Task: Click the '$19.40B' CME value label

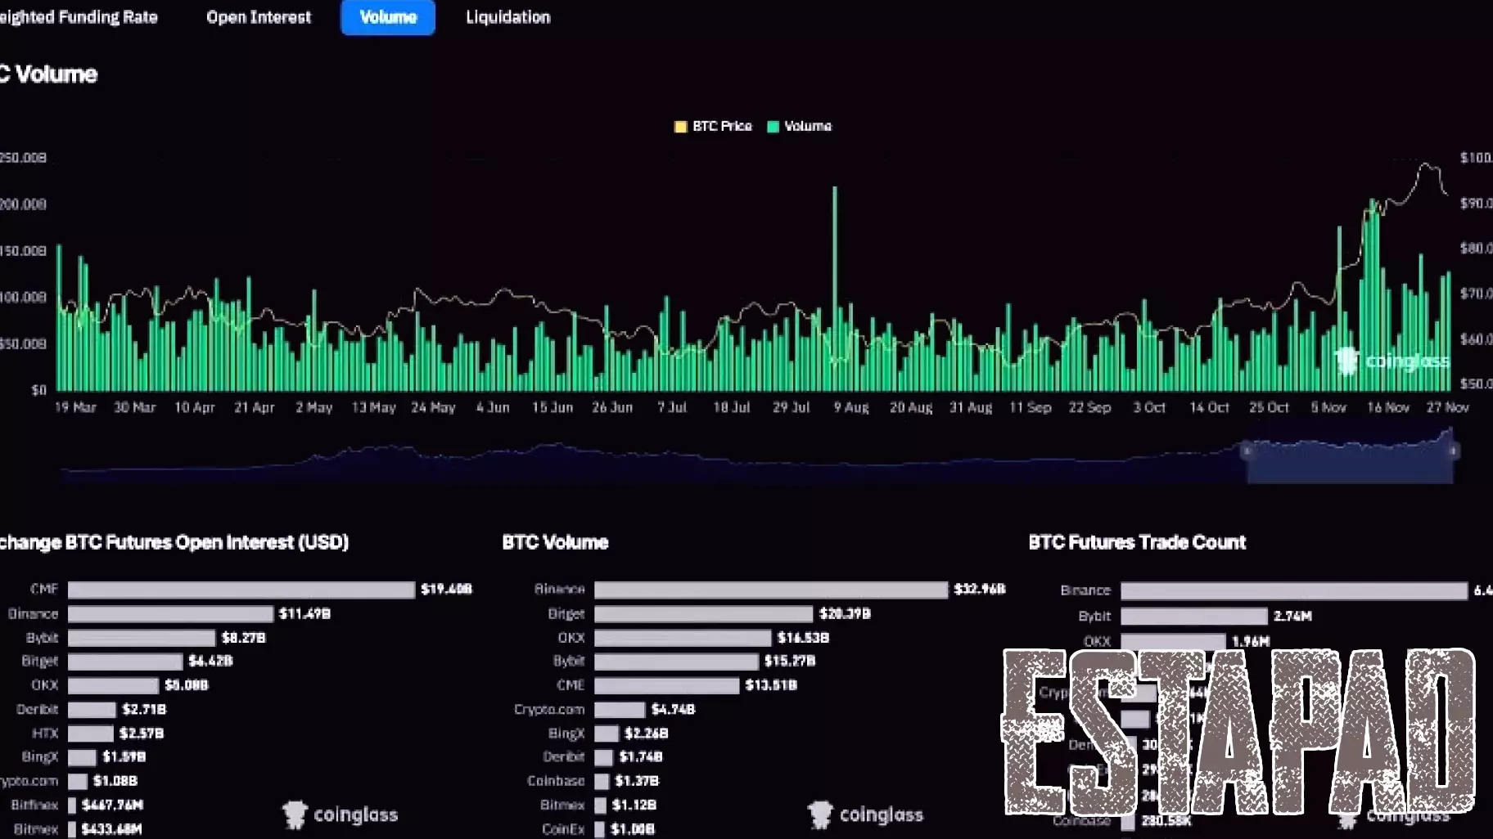Action: [x=446, y=589]
